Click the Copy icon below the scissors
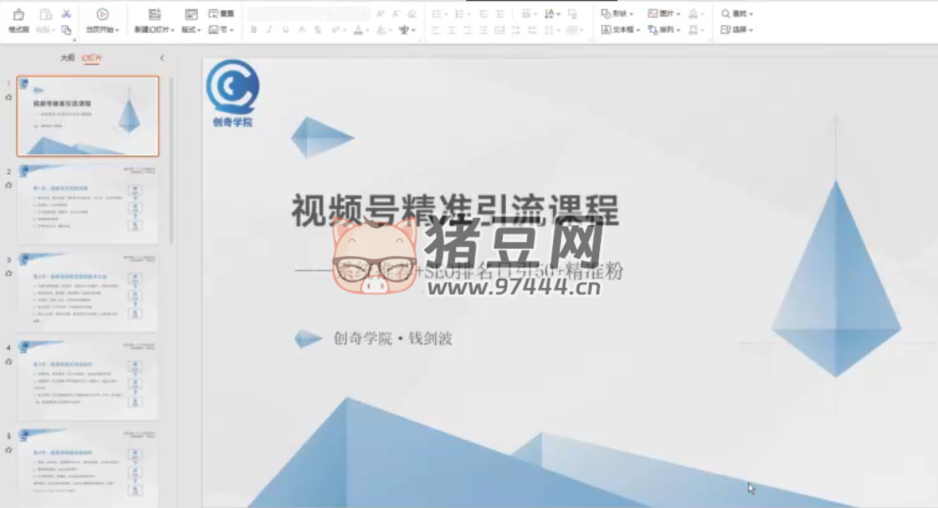This screenshot has width=938, height=508. point(67,30)
